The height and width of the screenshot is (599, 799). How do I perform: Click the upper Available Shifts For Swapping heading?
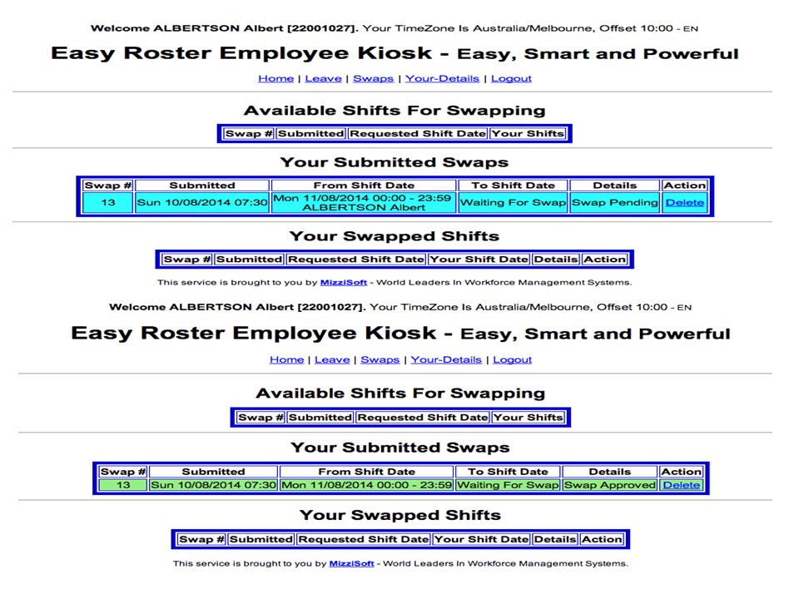tap(395, 111)
